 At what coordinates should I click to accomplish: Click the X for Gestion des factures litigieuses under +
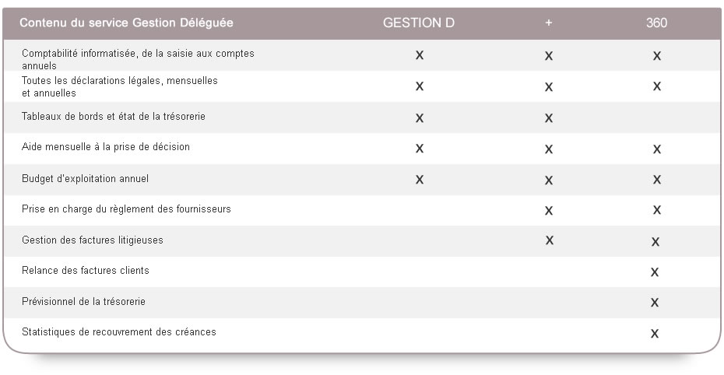pyautogui.click(x=549, y=240)
